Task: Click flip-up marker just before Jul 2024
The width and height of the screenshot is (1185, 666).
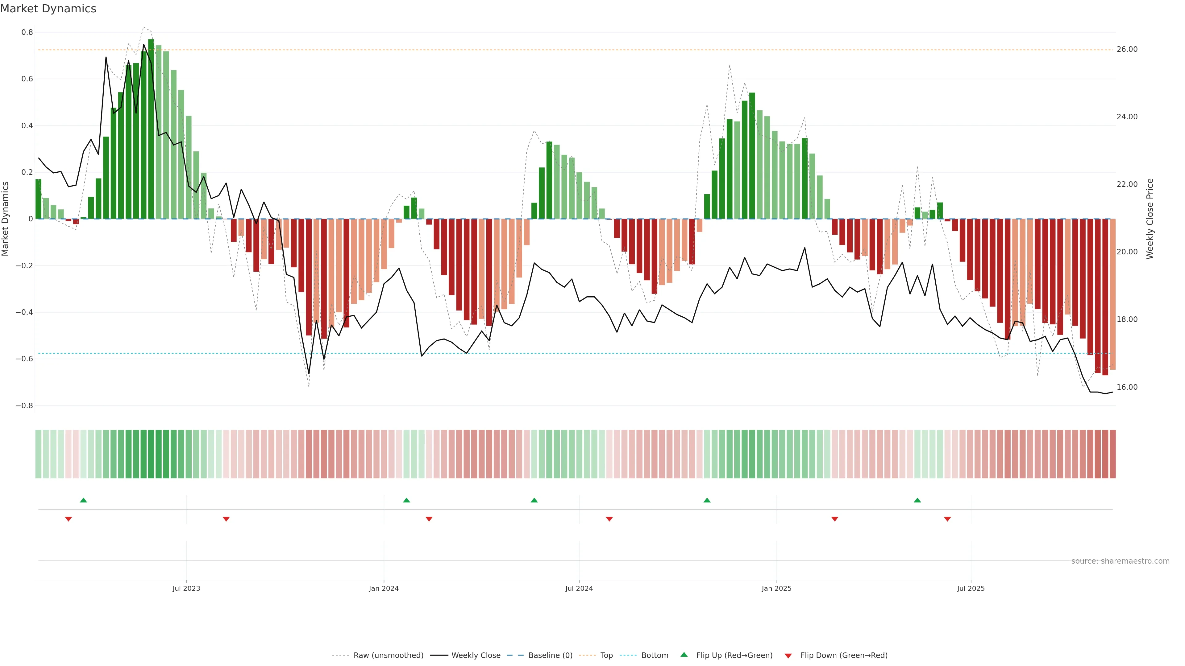Action: click(x=534, y=500)
